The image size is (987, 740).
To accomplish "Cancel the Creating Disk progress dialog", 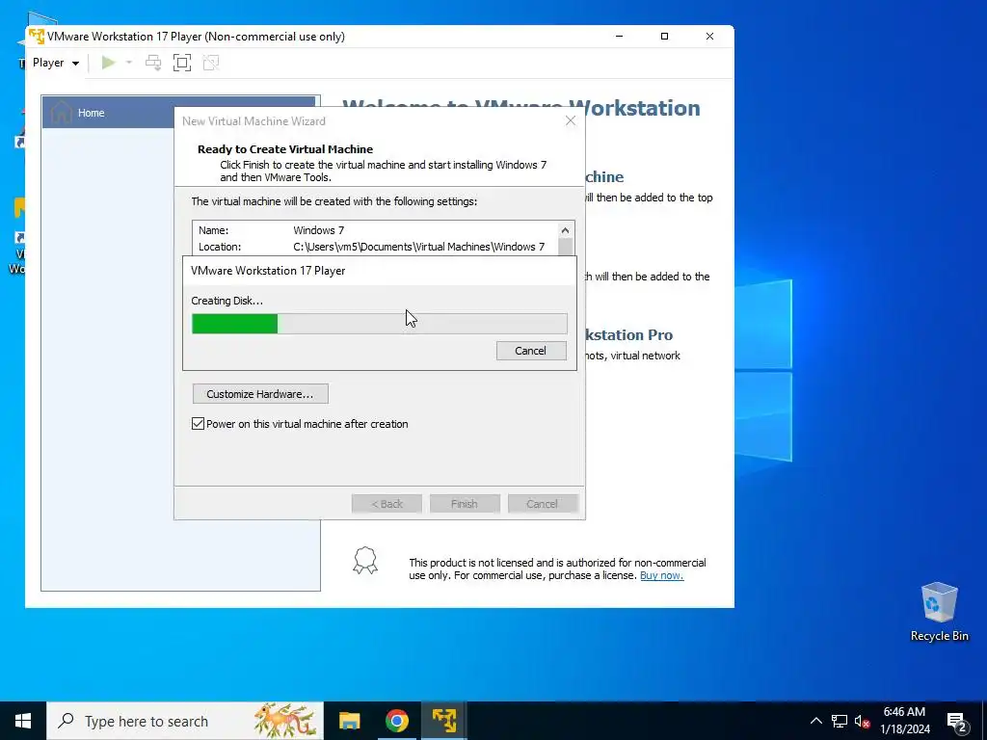I will (x=531, y=351).
